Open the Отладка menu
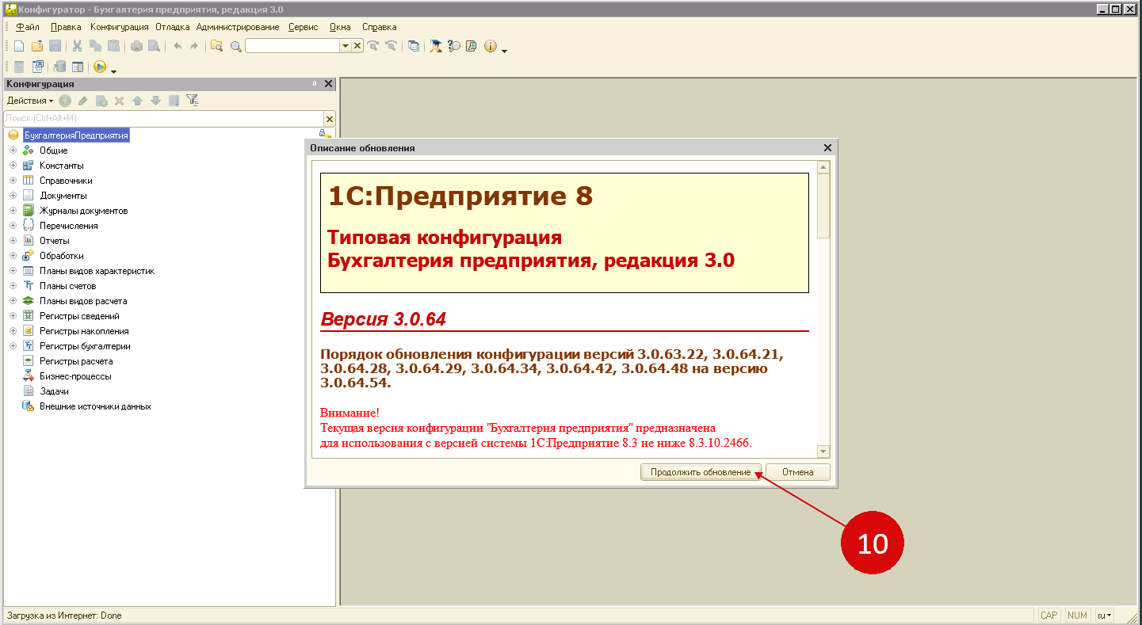 173,27
